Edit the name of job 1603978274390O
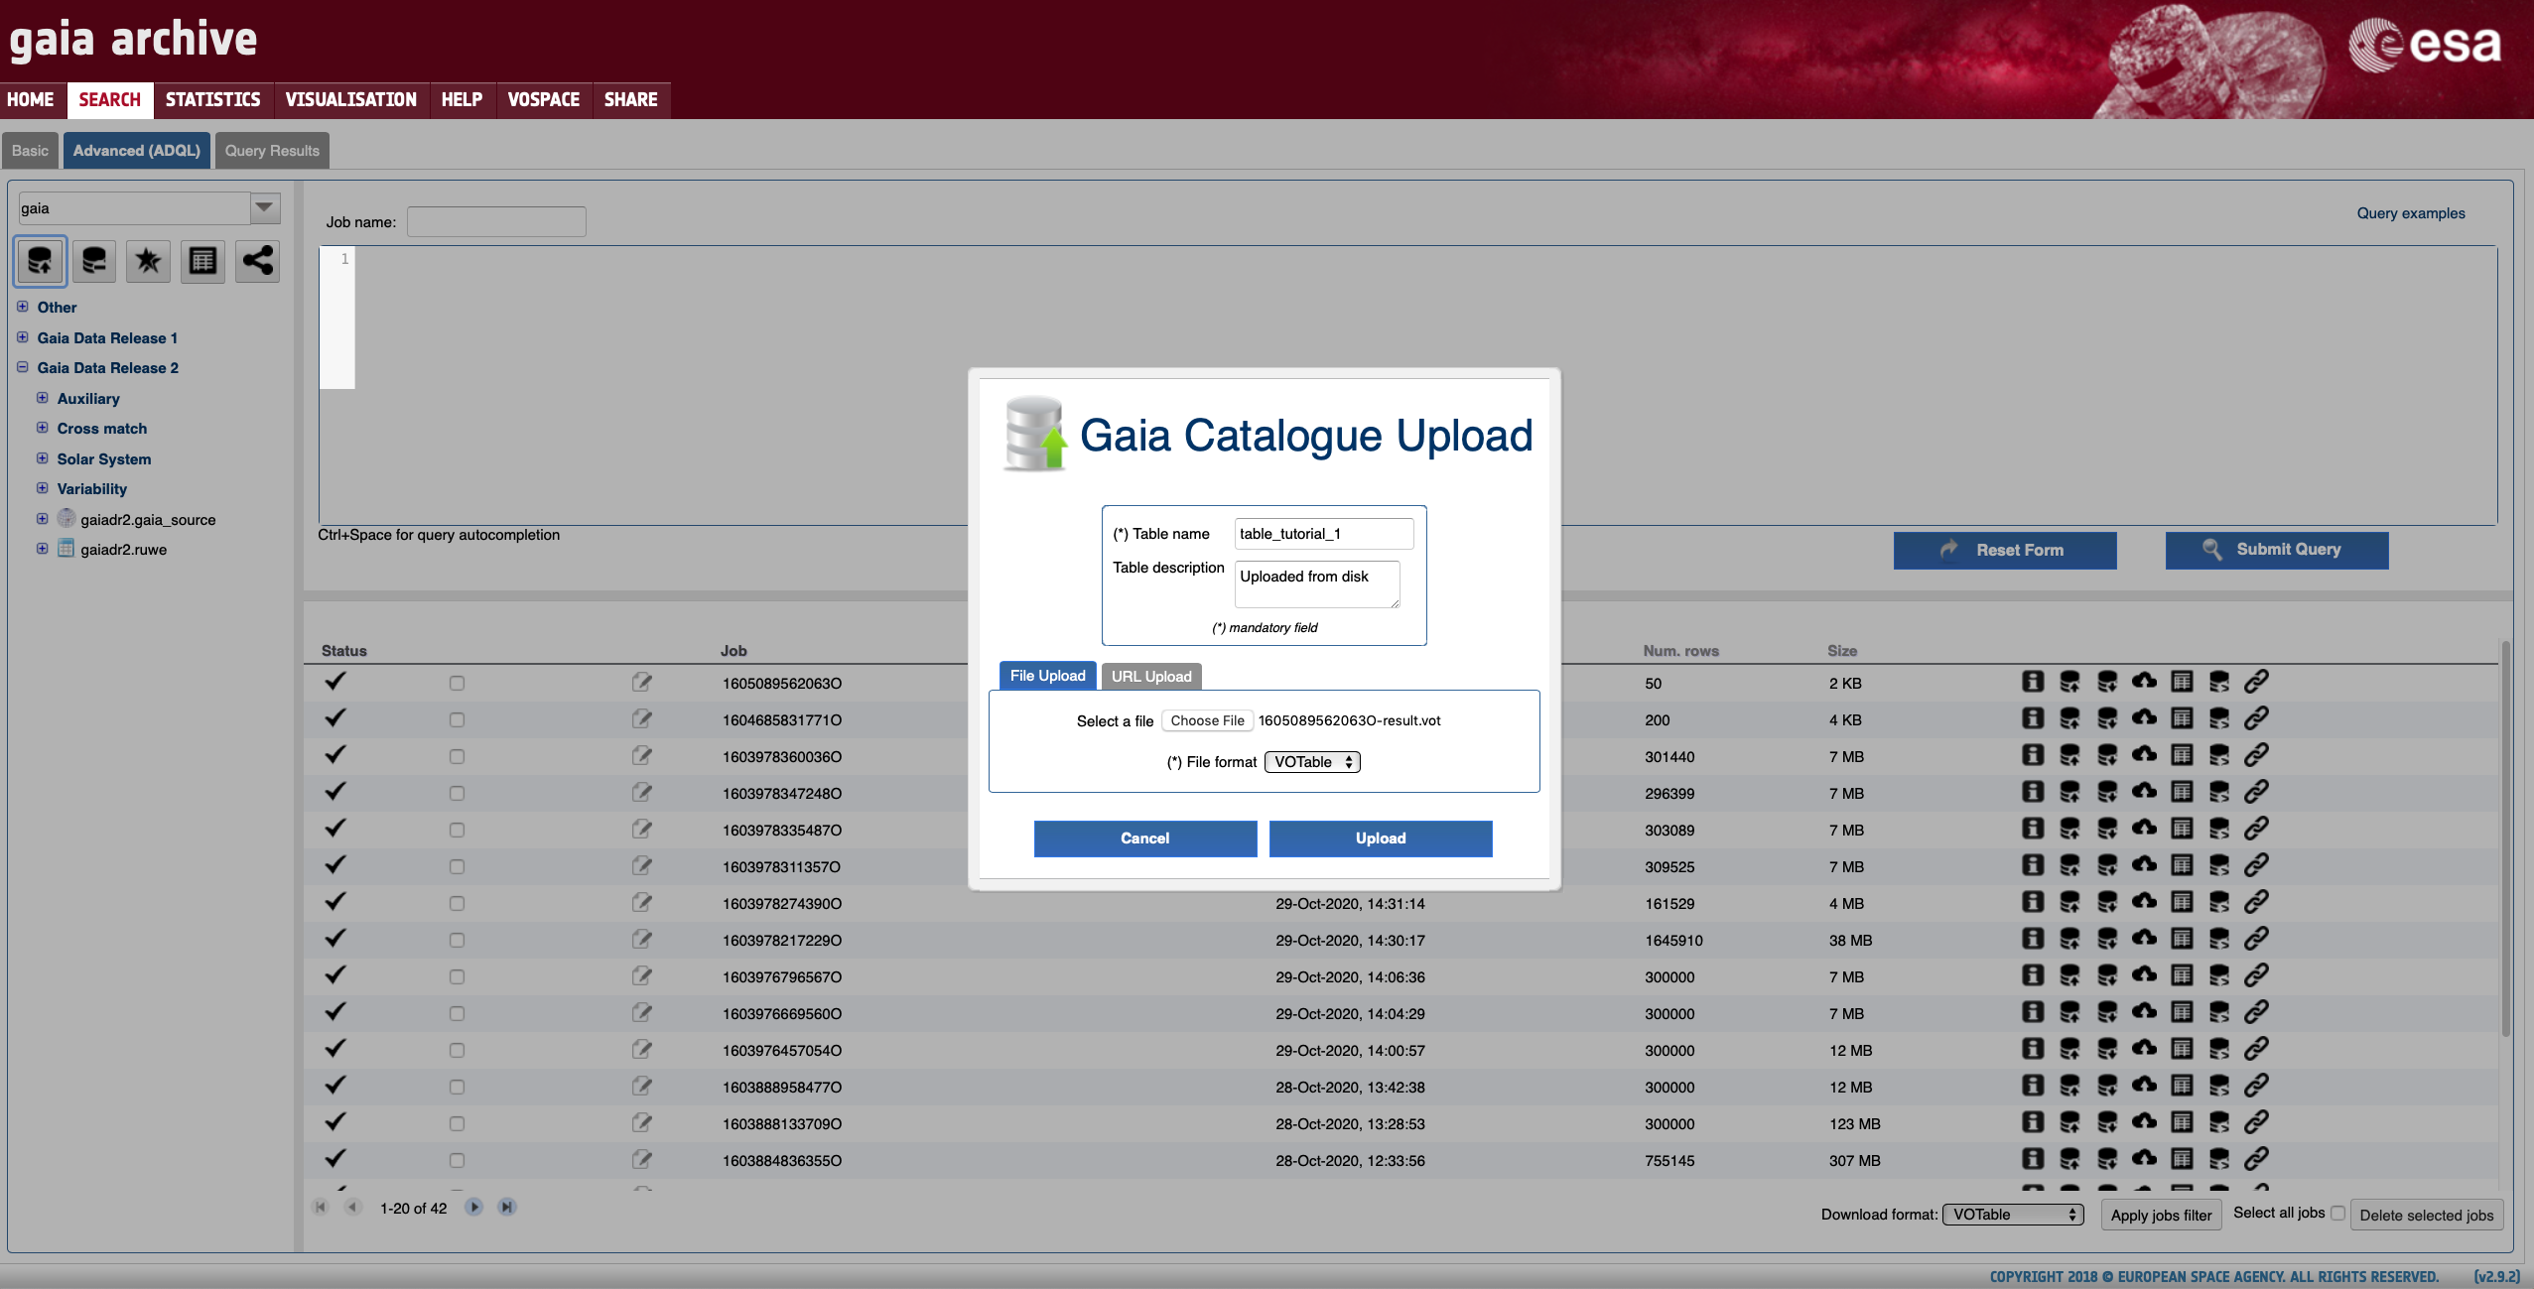 coord(642,903)
